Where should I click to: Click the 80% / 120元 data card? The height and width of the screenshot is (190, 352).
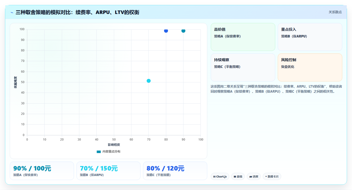(x=175, y=171)
